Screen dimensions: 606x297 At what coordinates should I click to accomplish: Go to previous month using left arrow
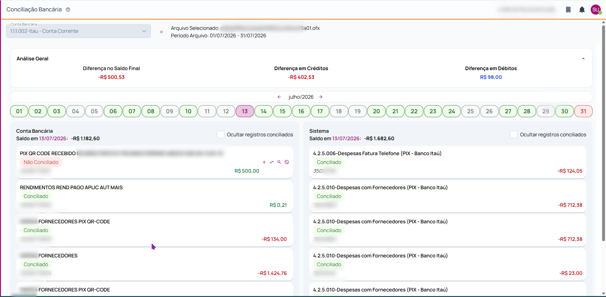click(279, 97)
